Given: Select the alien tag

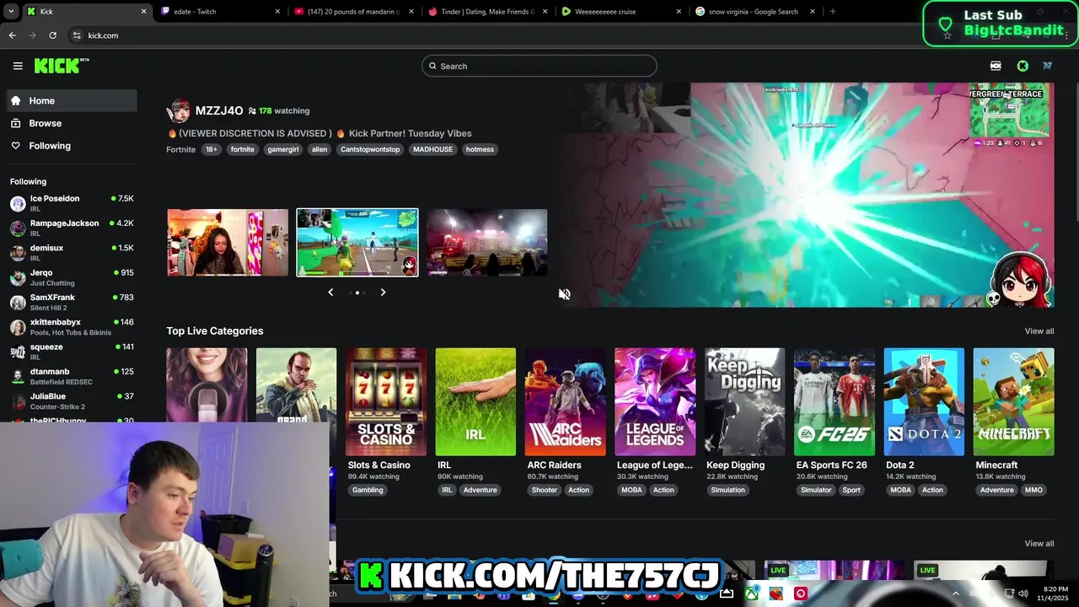Looking at the screenshot, I should [x=319, y=149].
